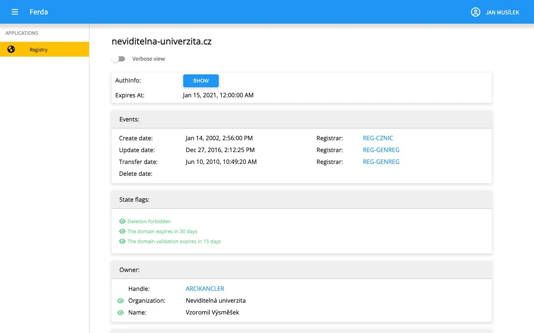Click the Ferda app title
This screenshot has width=534, height=333.
tap(39, 12)
